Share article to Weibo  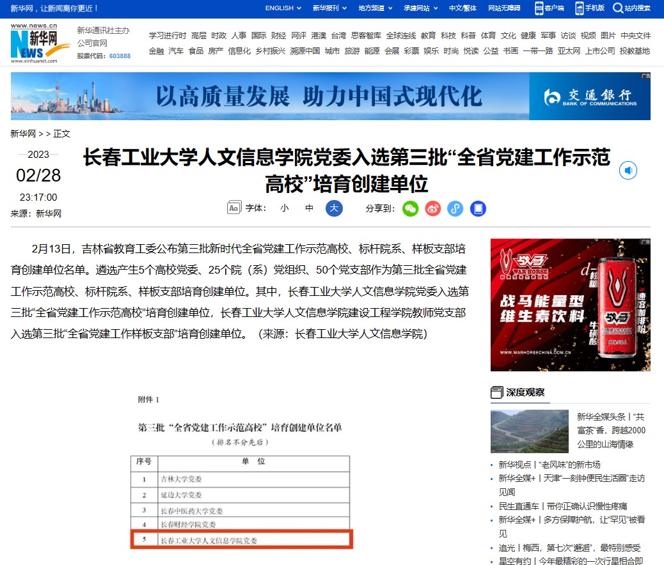(x=433, y=208)
